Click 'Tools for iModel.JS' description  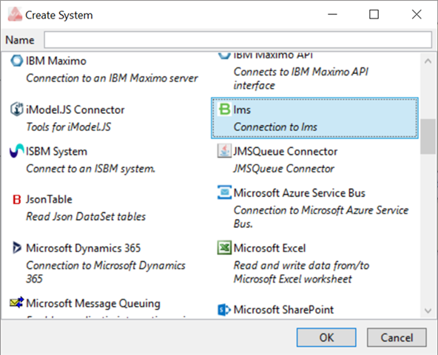pos(68,127)
